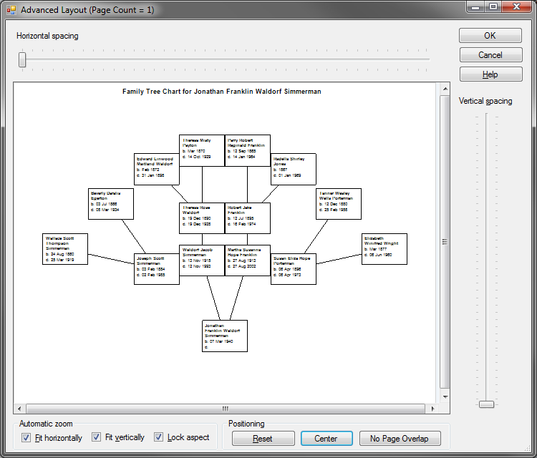Minimize the Advanced Layout window

pyautogui.click(x=475, y=7)
